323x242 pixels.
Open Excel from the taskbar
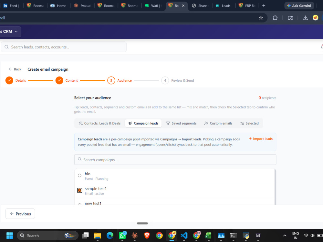208,236
